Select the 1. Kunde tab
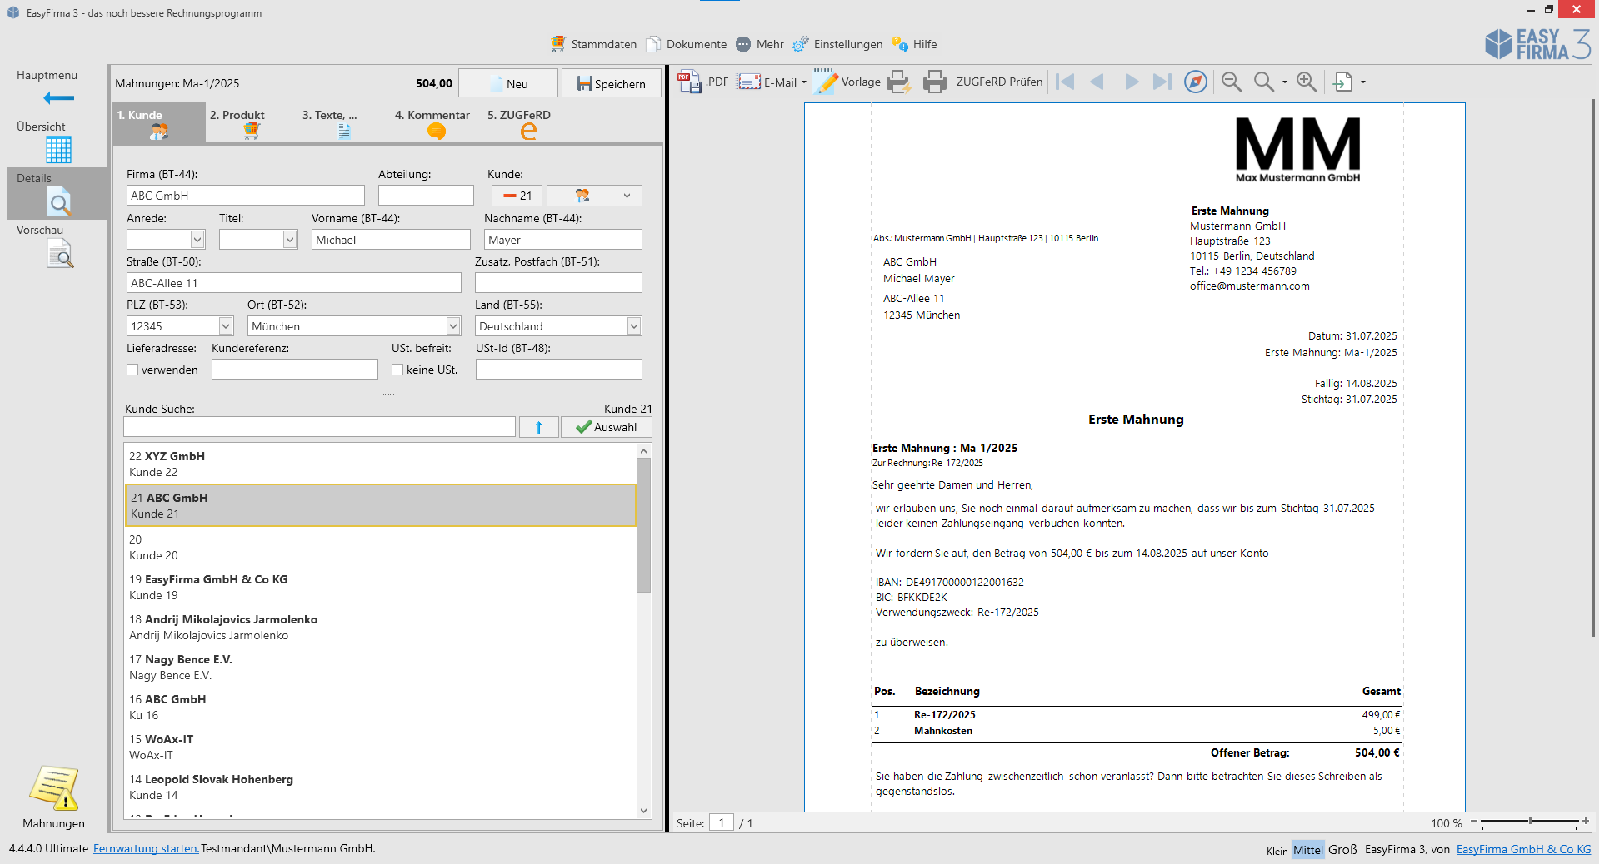The image size is (1599, 864). (x=159, y=123)
